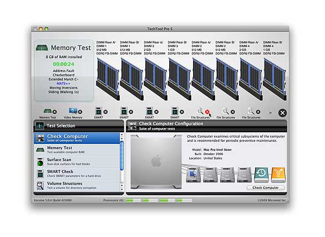The width and height of the screenshot is (325, 237).
Task: Click the Version 5.0.4 (Build 4200M) status text
Action: click(53, 200)
